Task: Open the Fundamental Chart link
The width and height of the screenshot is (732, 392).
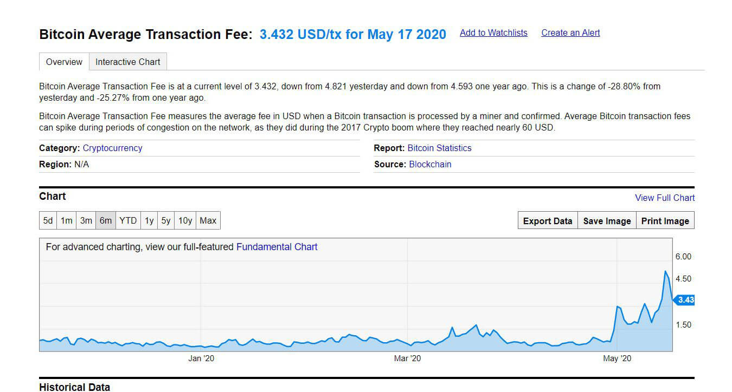Action: coord(277,247)
